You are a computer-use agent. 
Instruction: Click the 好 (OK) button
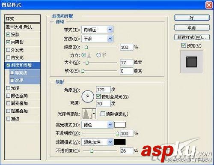point(192,18)
